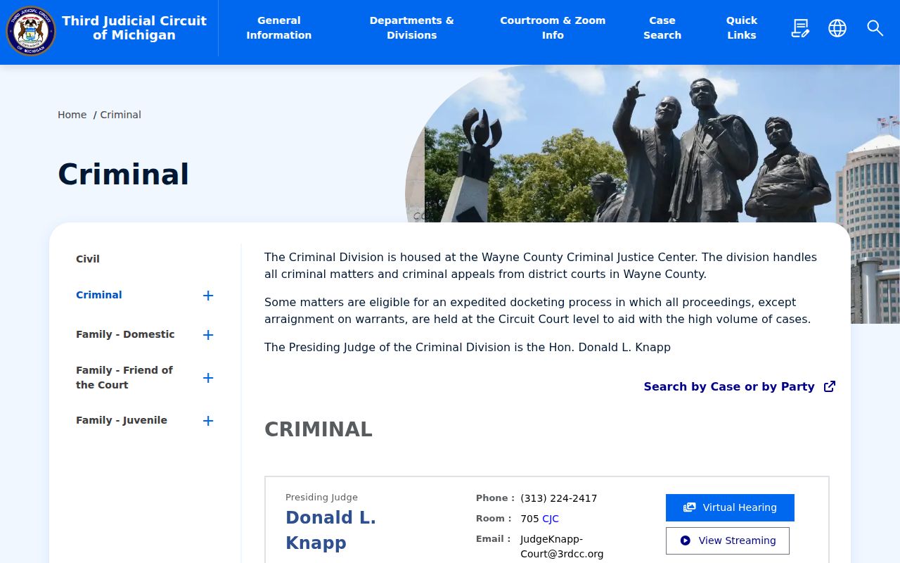This screenshot has width=900, height=563.
Task: Open the Departments & Divisions menu
Action: [412, 28]
